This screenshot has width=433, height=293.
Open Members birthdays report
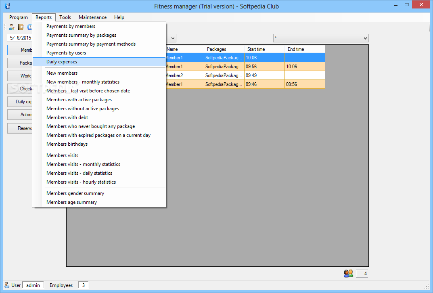pyautogui.click(x=99, y=144)
